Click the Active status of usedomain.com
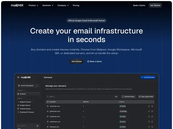The image size is (173, 129). (123, 122)
